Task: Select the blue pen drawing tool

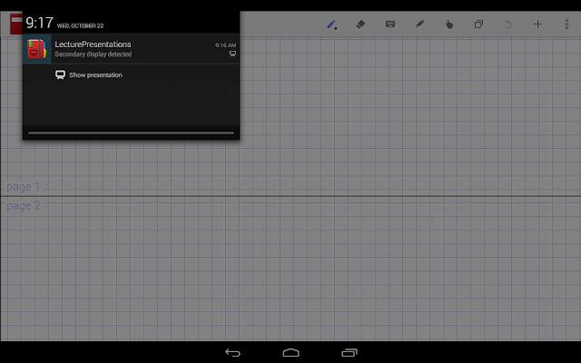Action: [331, 25]
